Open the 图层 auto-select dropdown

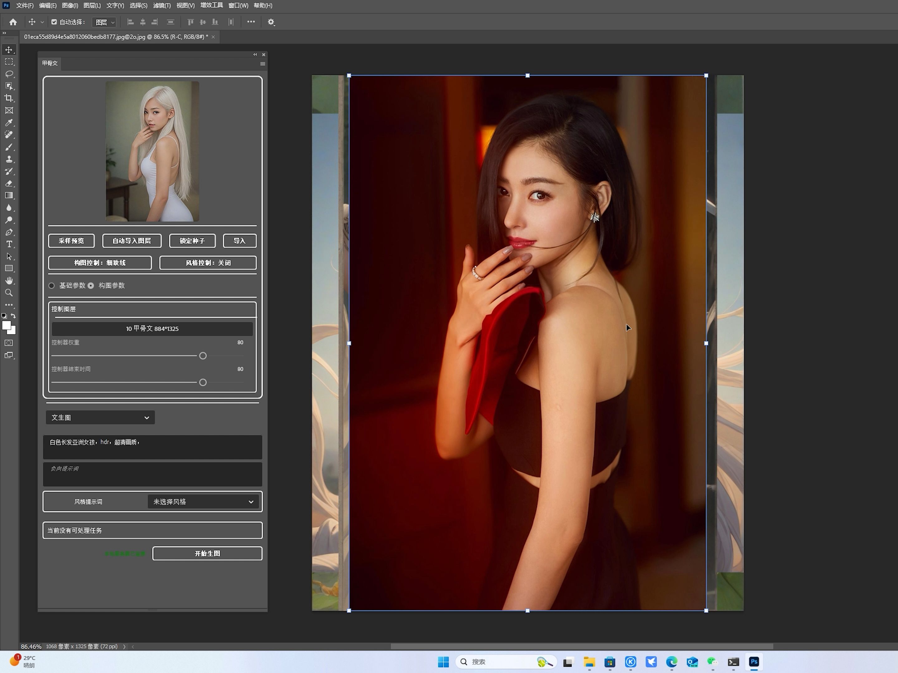coord(105,22)
